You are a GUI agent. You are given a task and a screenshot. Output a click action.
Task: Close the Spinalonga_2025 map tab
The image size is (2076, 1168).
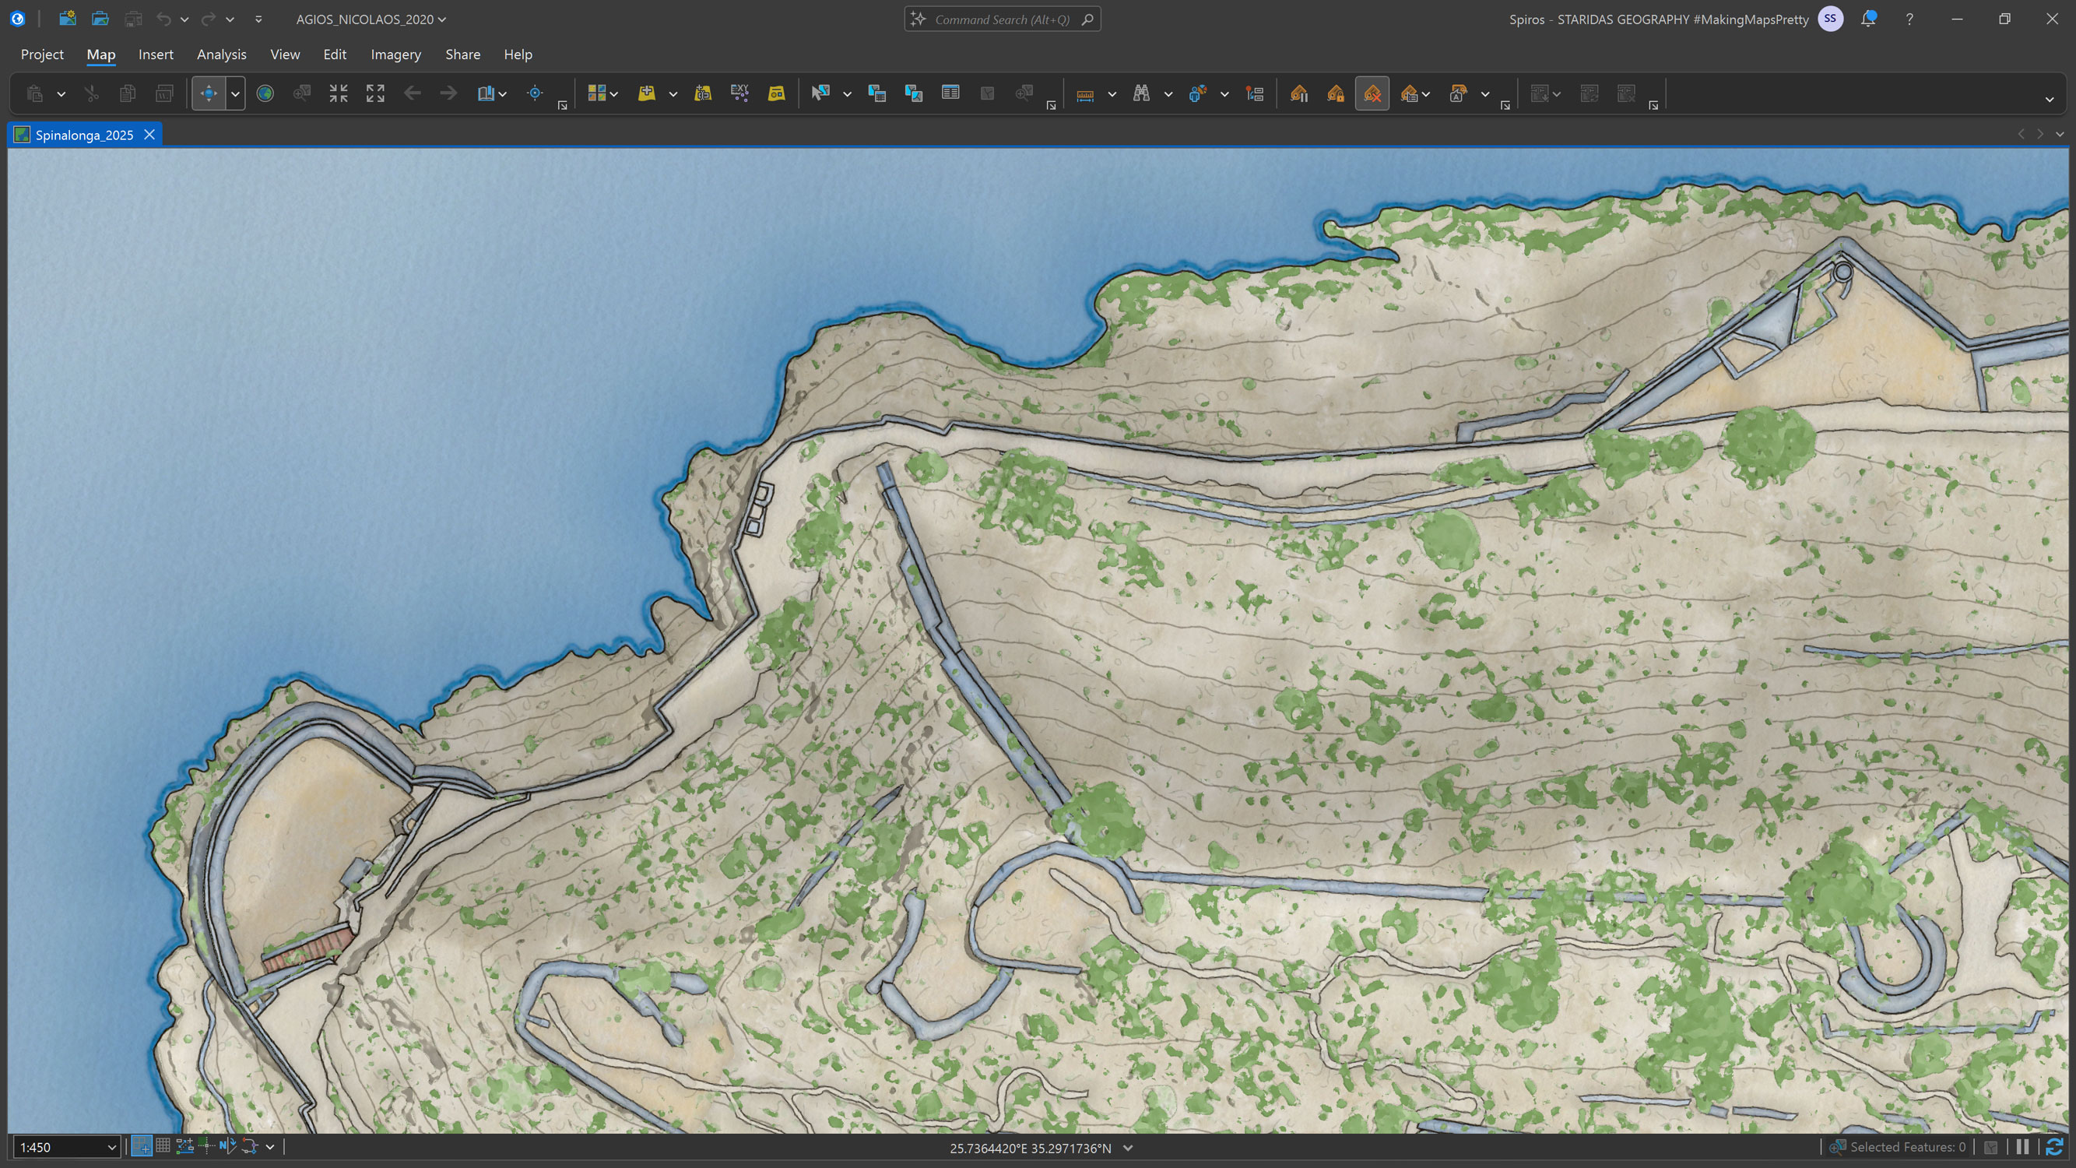tap(150, 135)
